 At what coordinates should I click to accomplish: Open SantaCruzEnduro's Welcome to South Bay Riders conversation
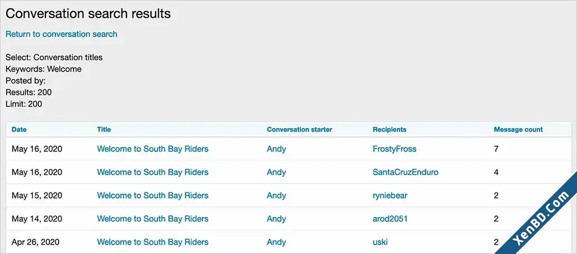coord(153,172)
